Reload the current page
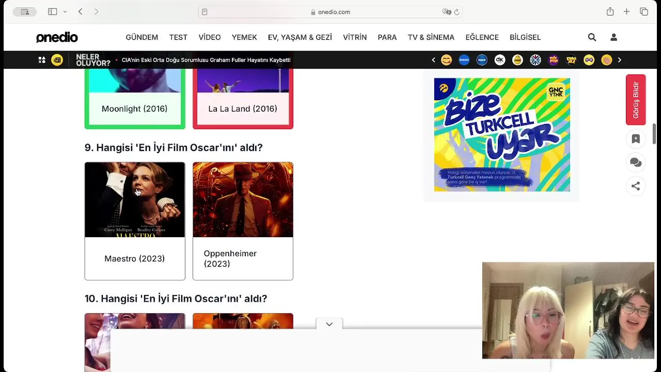This screenshot has width=661, height=372. coord(457,12)
